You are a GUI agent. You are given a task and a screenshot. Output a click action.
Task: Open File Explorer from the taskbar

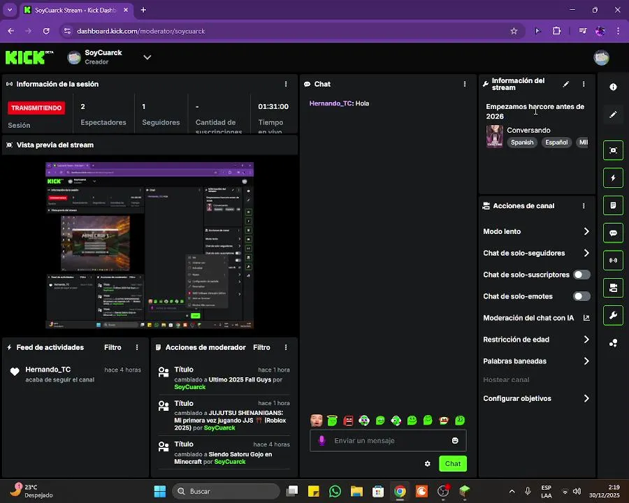click(356, 491)
